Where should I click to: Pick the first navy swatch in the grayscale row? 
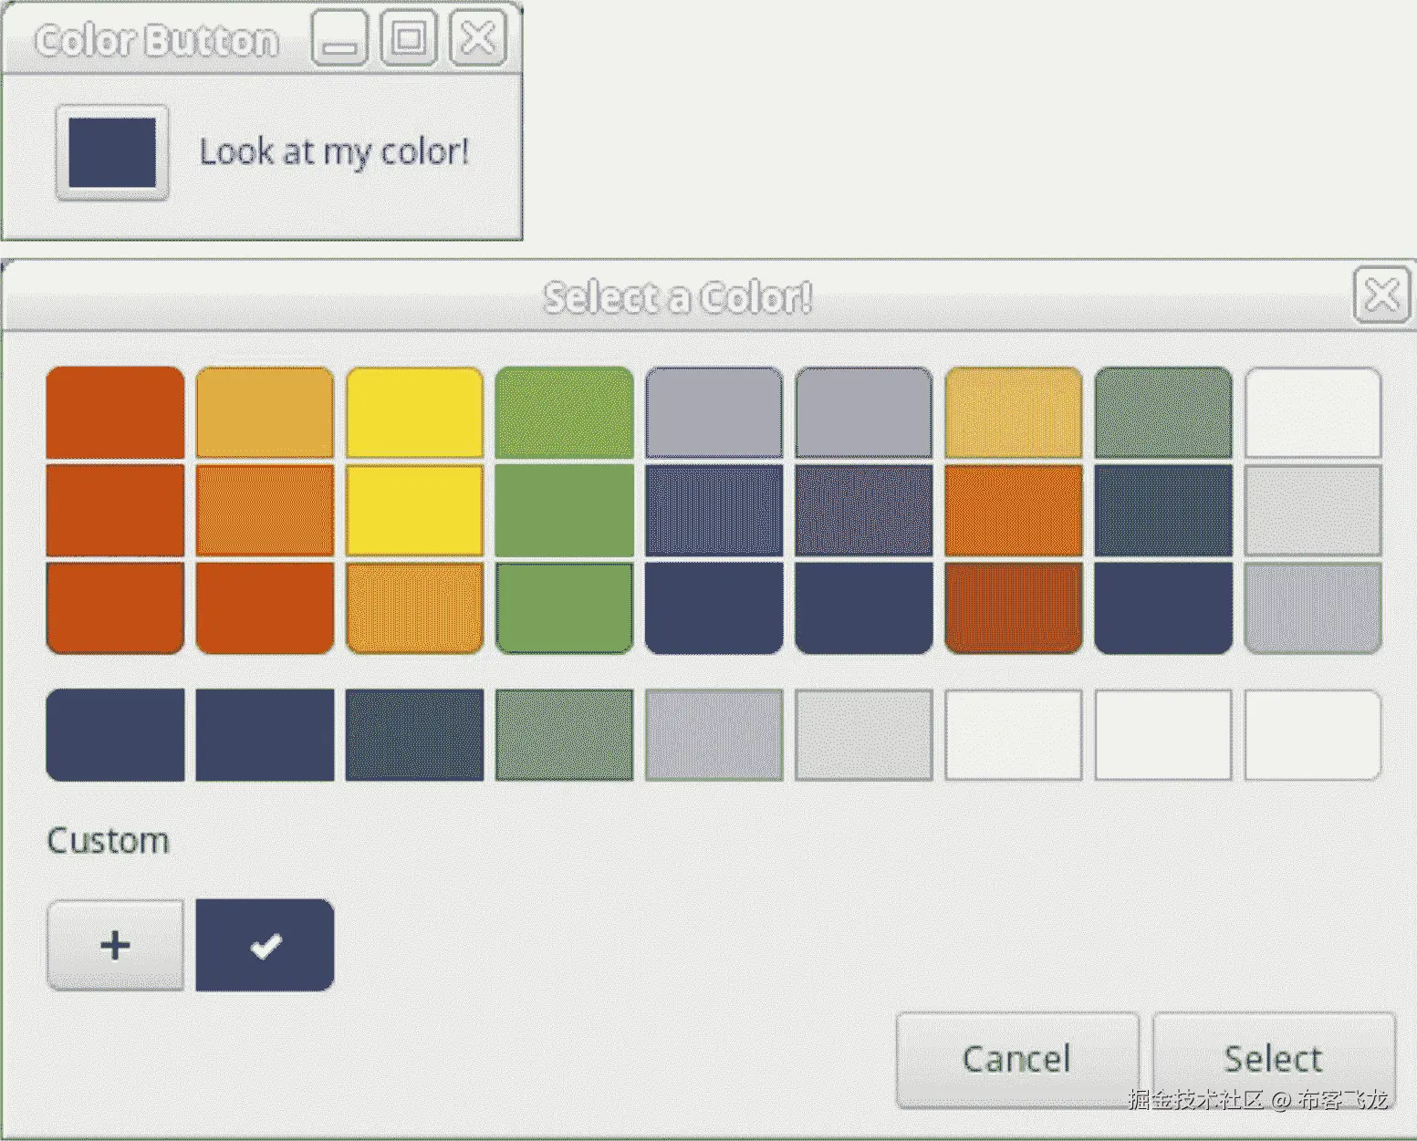pyautogui.click(x=115, y=735)
